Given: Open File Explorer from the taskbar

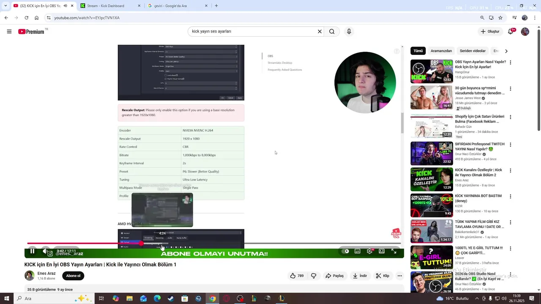Looking at the screenshot, I should 130,299.
